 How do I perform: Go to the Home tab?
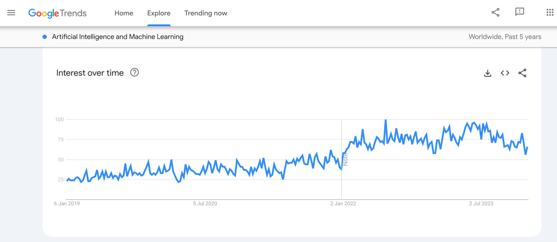tap(124, 13)
